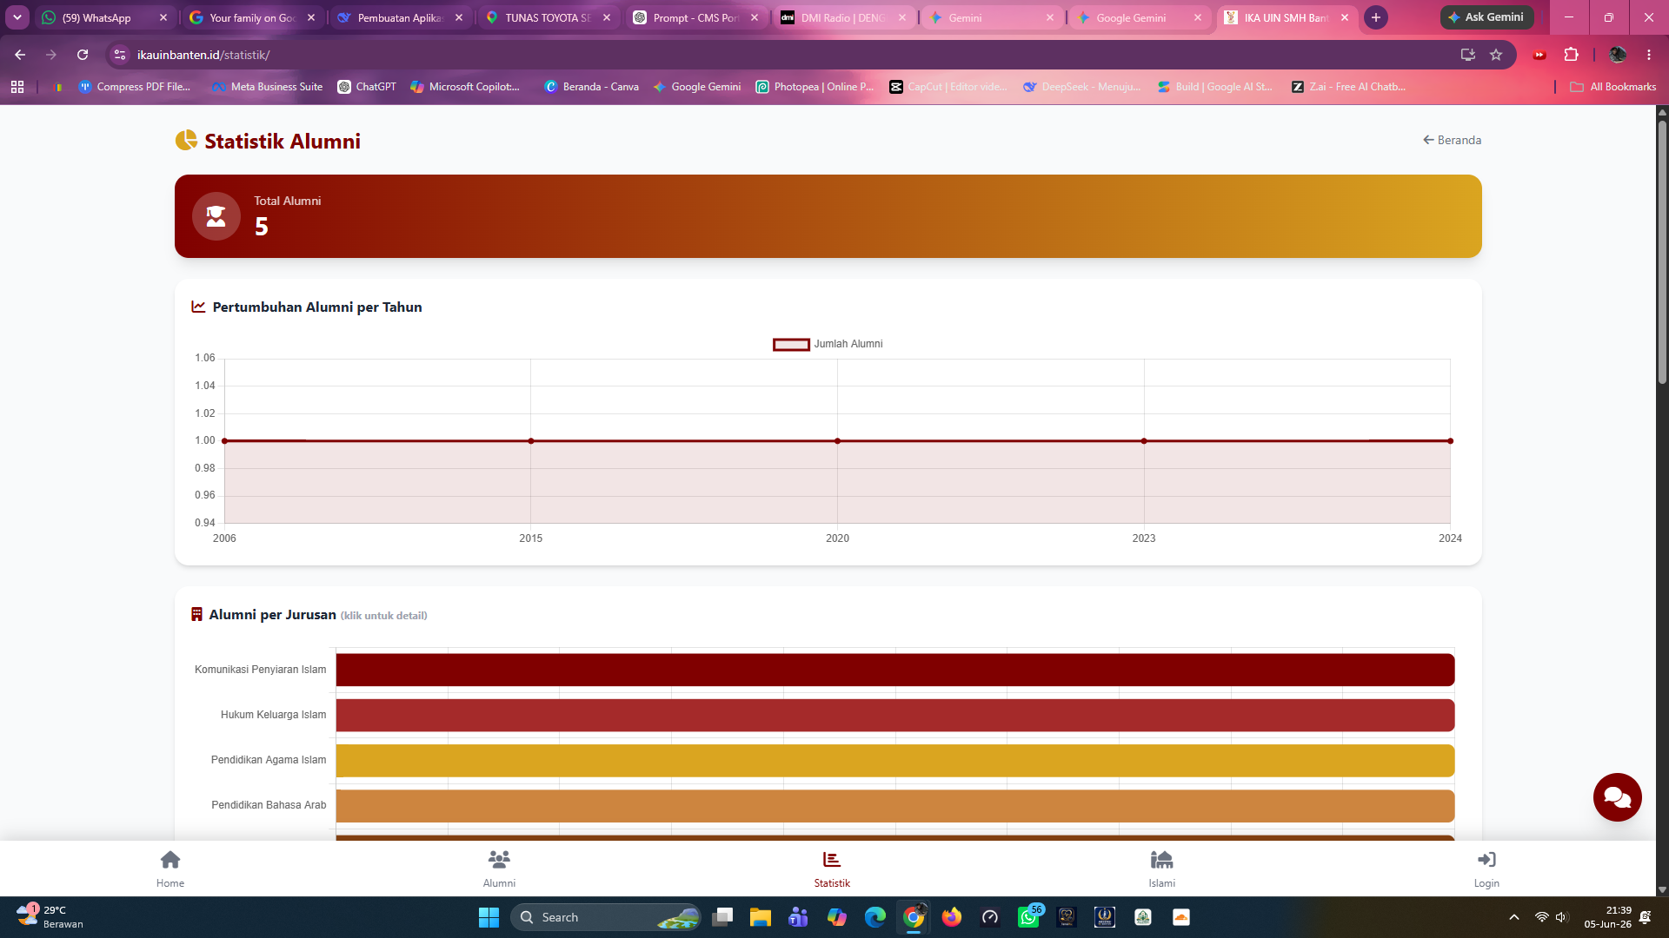Viewport: 1669px width, 938px height.
Task: Bookmark this page with the star icon
Action: coord(1496,55)
